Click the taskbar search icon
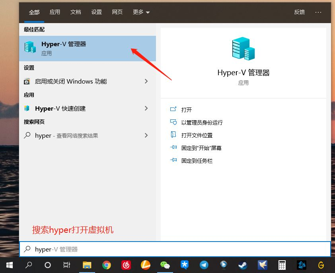The width and height of the screenshot is (335, 273). [x=28, y=265]
